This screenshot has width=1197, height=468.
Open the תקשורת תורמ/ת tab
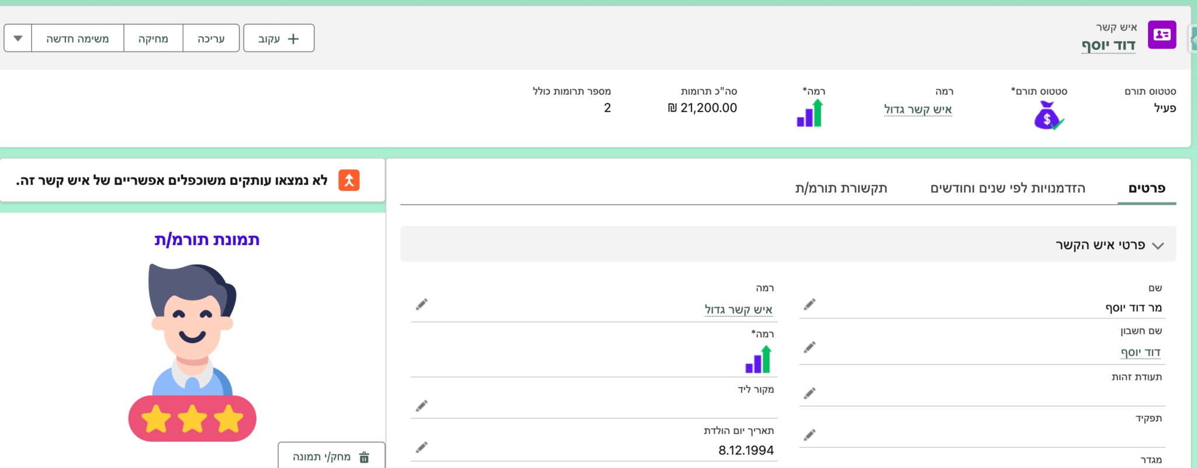[x=840, y=188]
